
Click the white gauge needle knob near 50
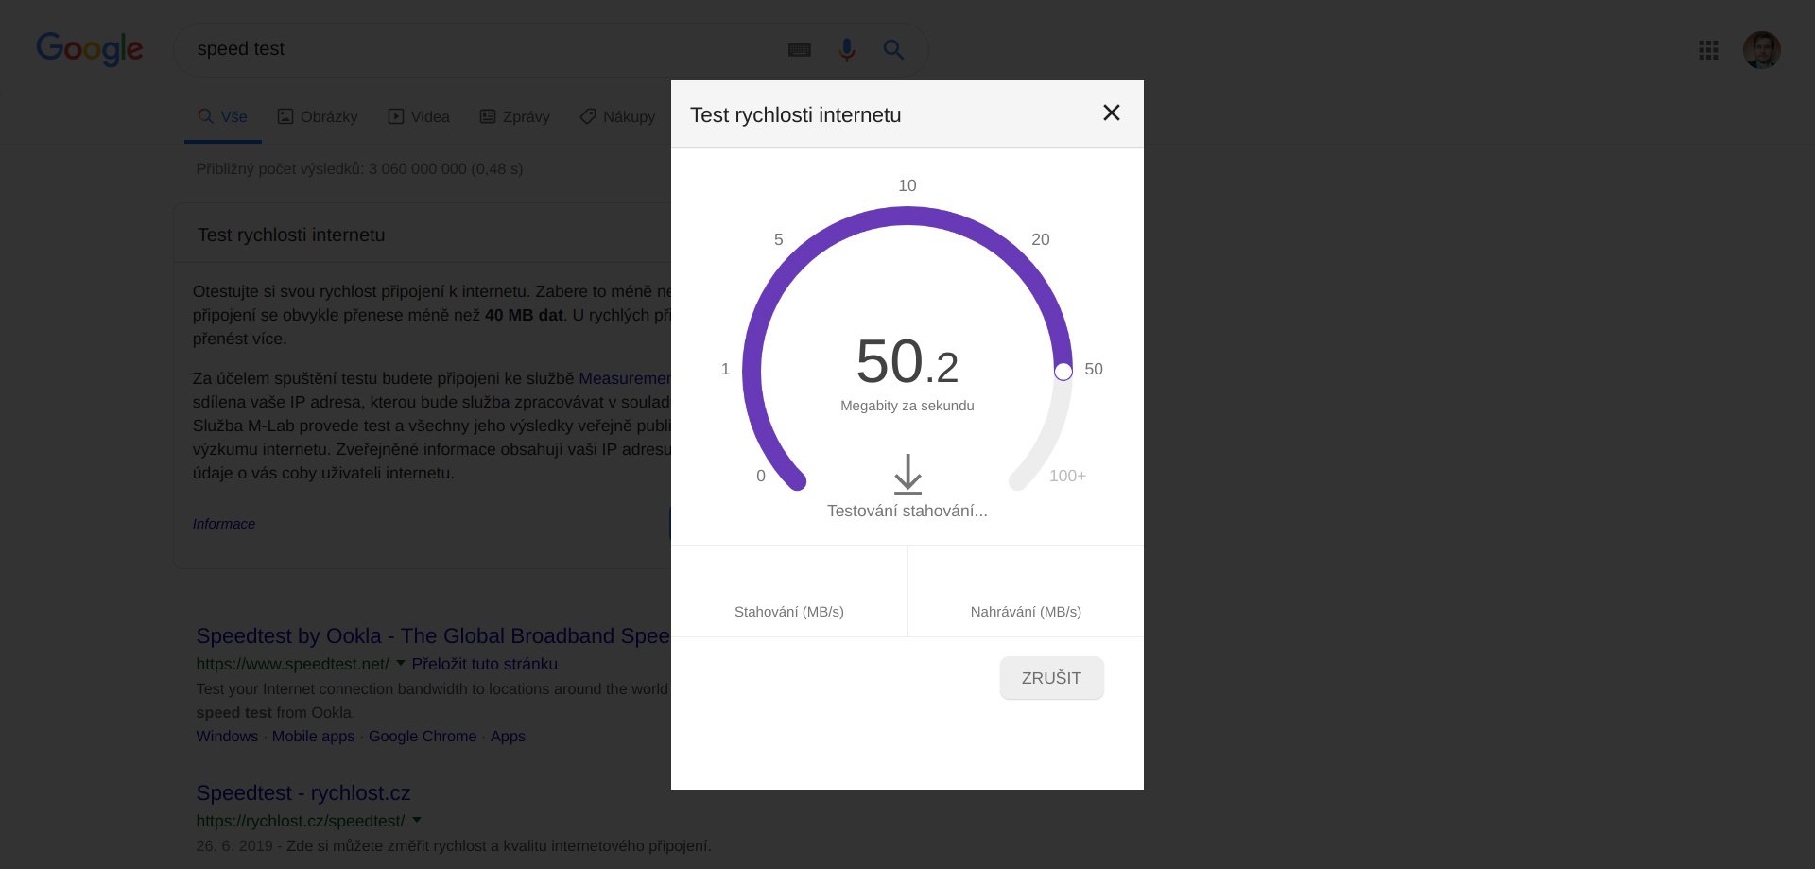pyautogui.click(x=1063, y=372)
